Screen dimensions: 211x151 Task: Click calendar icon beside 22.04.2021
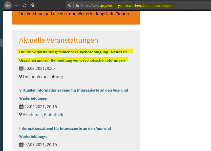tap(21, 106)
